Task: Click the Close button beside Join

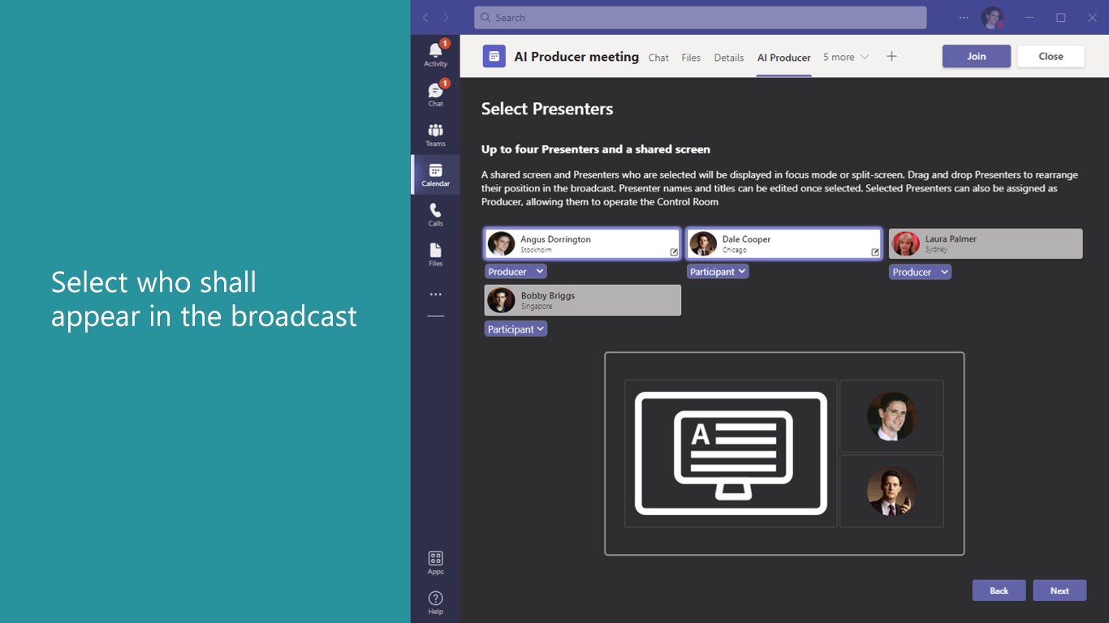Action: coord(1051,56)
